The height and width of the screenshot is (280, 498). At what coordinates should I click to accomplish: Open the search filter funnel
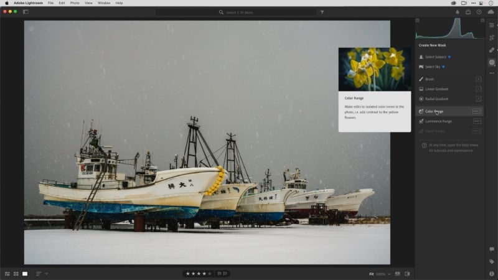click(322, 12)
